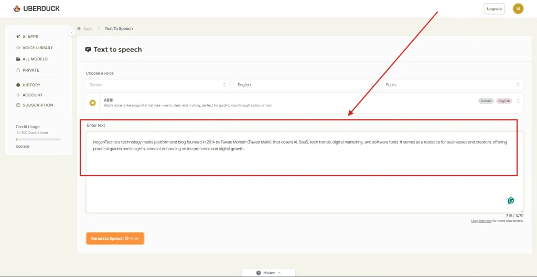The width and height of the screenshot is (537, 277).
Task: Click Upgrade link under Credit Usage
Action: pyautogui.click(x=23, y=147)
